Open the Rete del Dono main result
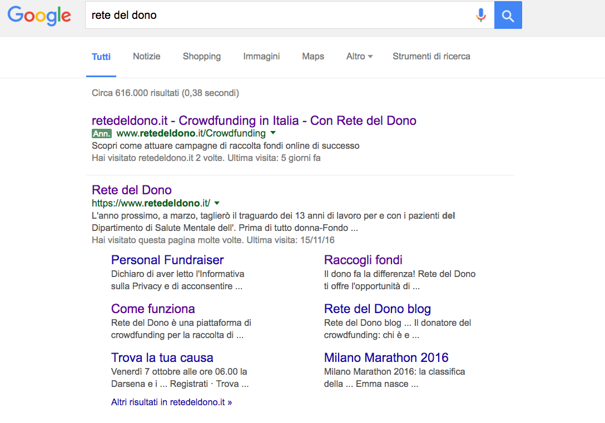Viewport: 605px width, 423px height. (x=132, y=190)
